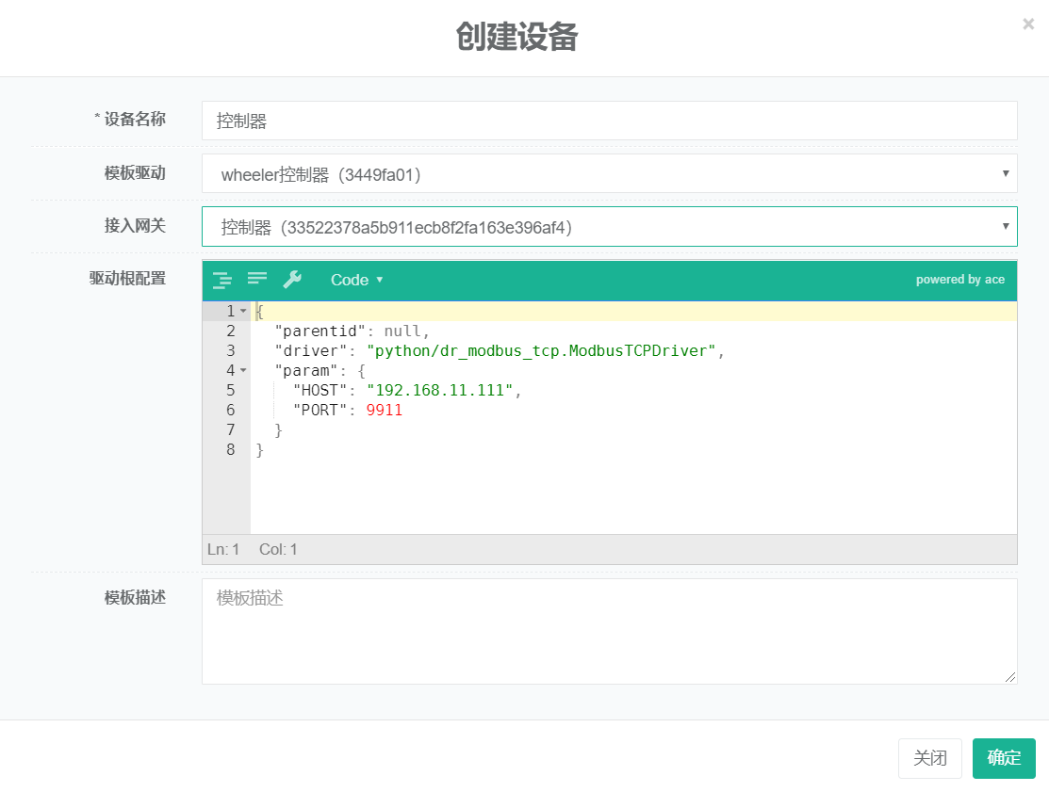Confirm with the 确定 button
Image resolution: width=1049 pixels, height=792 pixels.
(1004, 759)
